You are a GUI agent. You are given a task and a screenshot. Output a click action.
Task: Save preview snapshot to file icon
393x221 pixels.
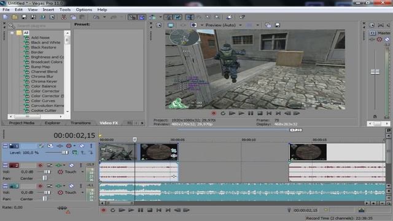278,25
